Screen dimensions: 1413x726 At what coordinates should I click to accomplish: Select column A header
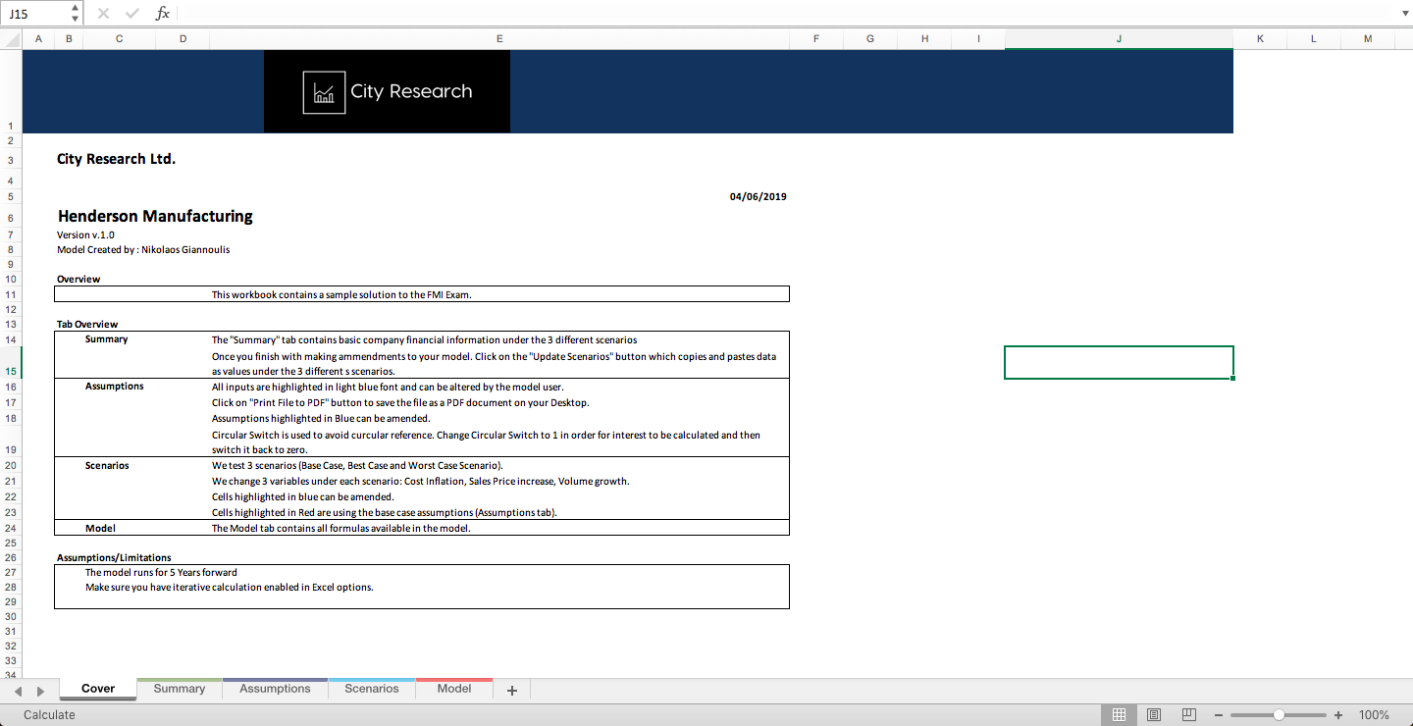(38, 39)
